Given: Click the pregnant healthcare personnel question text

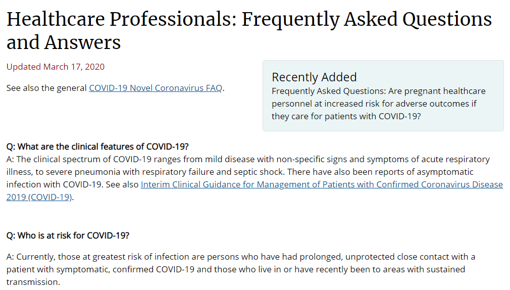Looking at the screenshot, I should [x=379, y=104].
